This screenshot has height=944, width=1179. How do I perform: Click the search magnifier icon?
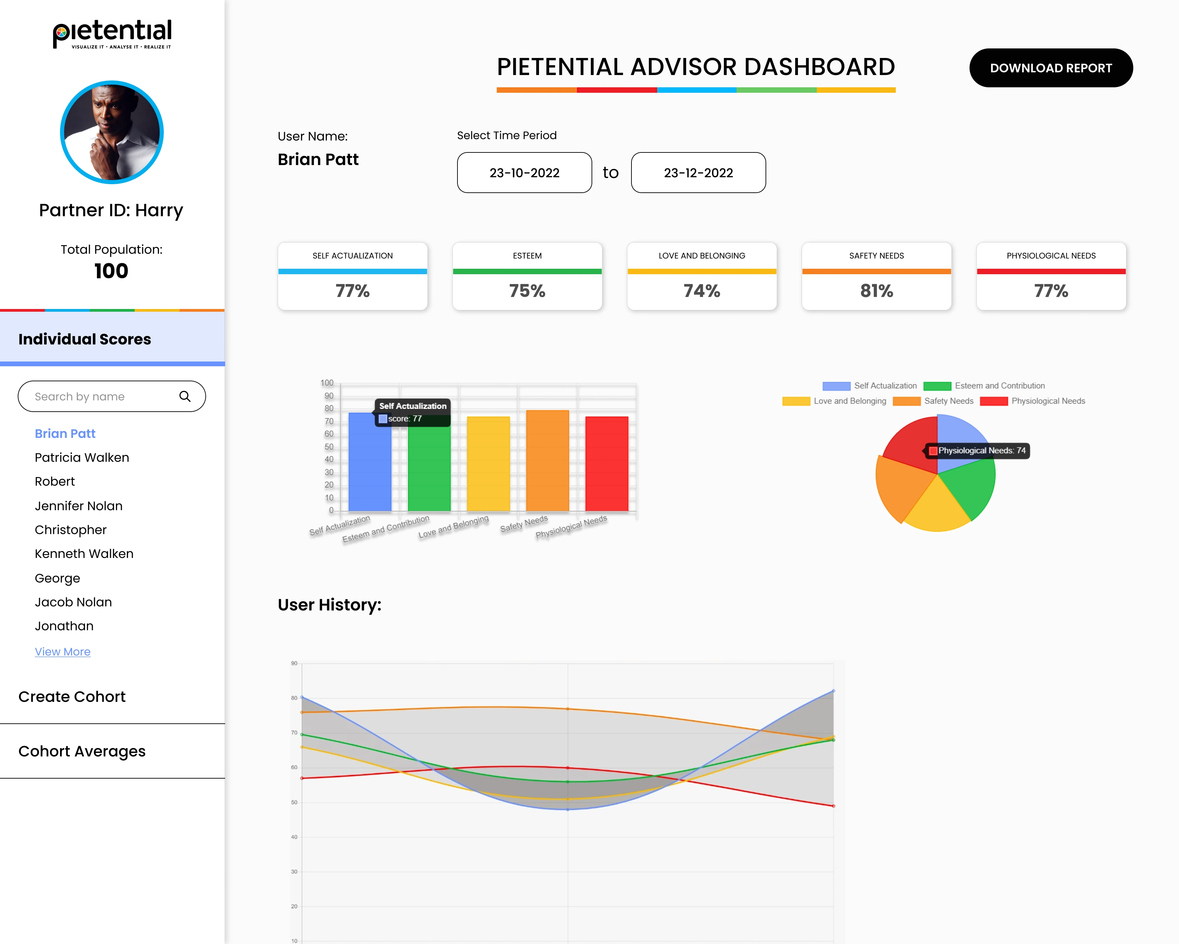click(185, 396)
